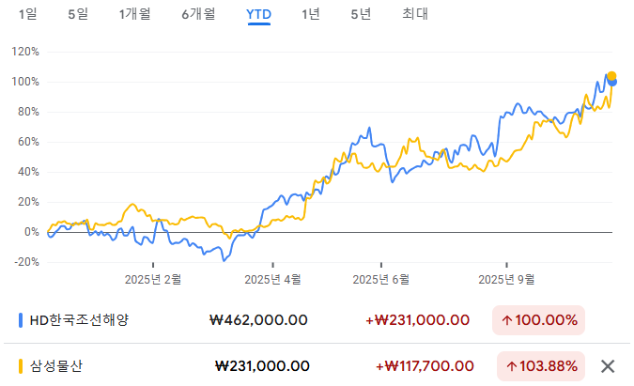This screenshot has height=386, width=634.
Task: Click the ↑103.88% change badge
Action: pos(541,366)
